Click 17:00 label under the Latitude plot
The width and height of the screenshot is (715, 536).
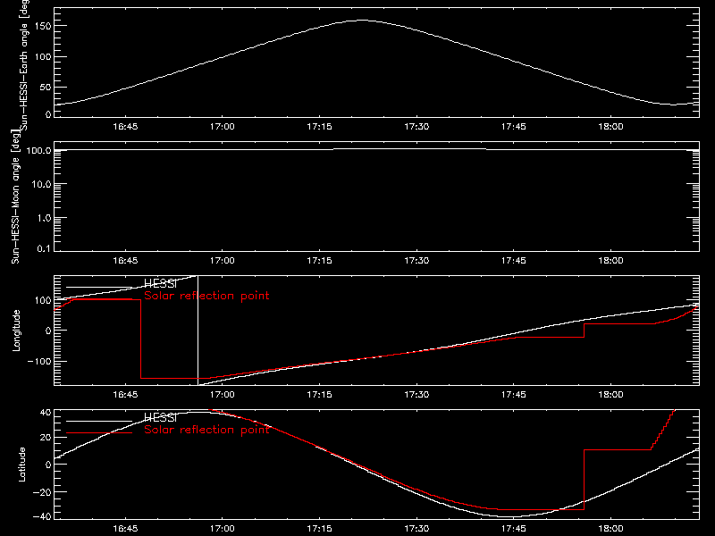click(x=223, y=529)
